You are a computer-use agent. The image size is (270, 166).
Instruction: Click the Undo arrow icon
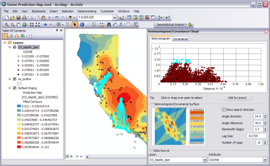click(57, 18)
